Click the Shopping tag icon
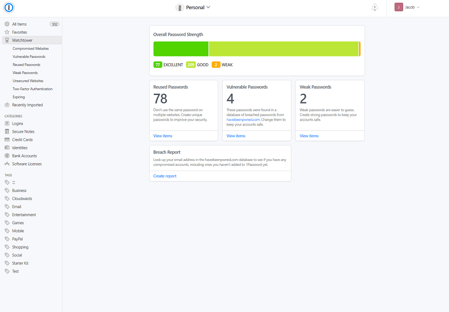This screenshot has height=312, width=449. tap(7, 247)
